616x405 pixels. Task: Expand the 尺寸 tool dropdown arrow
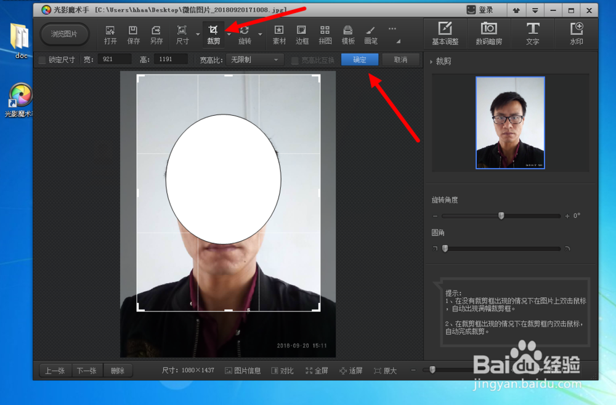(198, 34)
